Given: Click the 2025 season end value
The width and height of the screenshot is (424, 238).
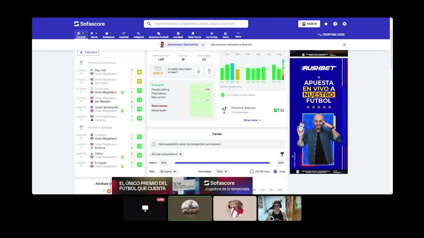Looking at the screenshot, I should click(281, 163).
